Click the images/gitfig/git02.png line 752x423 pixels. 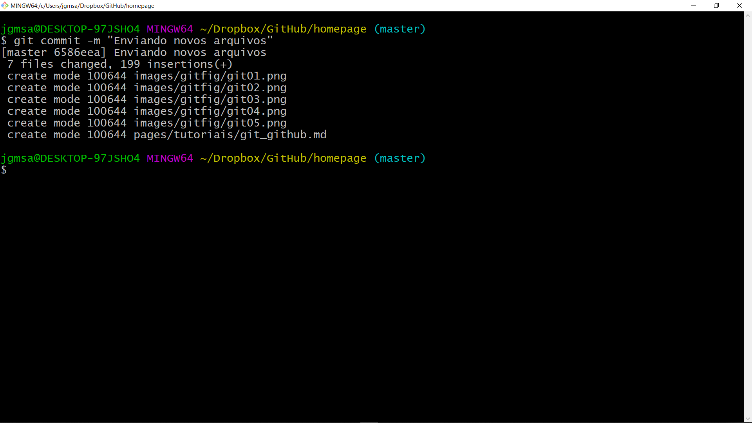click(x=147, y=88)
